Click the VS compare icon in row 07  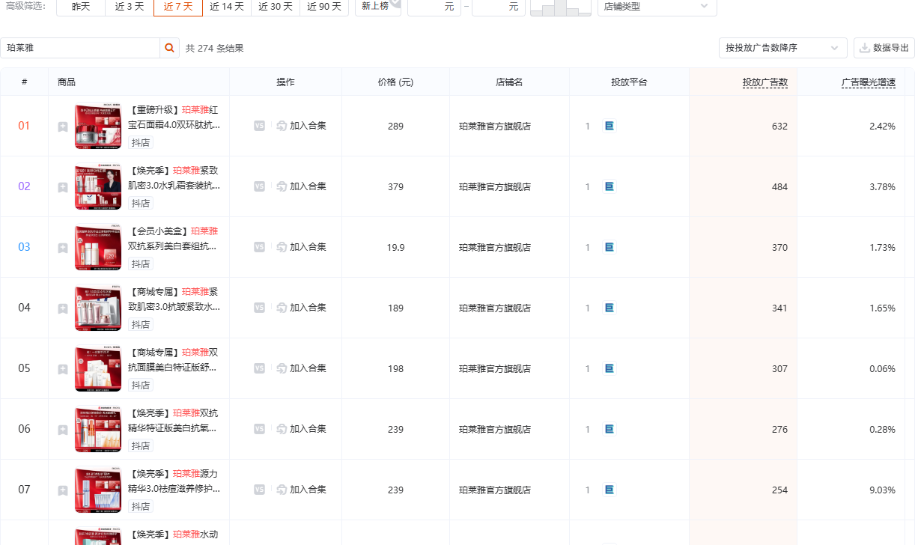pos(259,490)
